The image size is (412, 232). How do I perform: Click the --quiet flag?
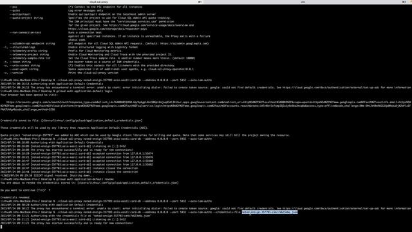click(x=15, y=10)
